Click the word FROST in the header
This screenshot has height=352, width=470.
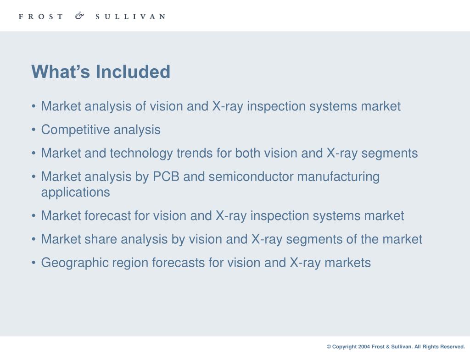pos(41,16)
